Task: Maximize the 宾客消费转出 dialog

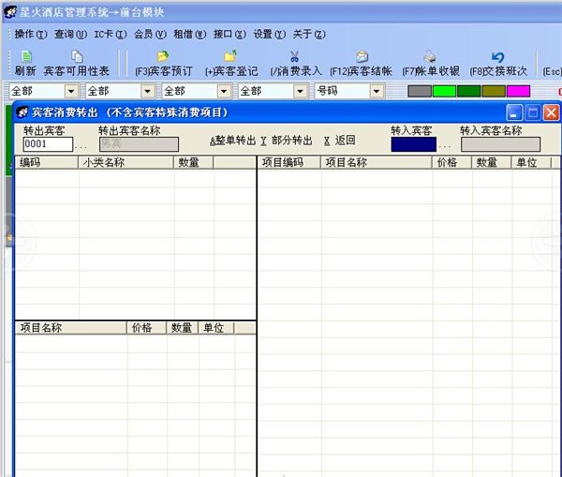Action: click(533, 112)
